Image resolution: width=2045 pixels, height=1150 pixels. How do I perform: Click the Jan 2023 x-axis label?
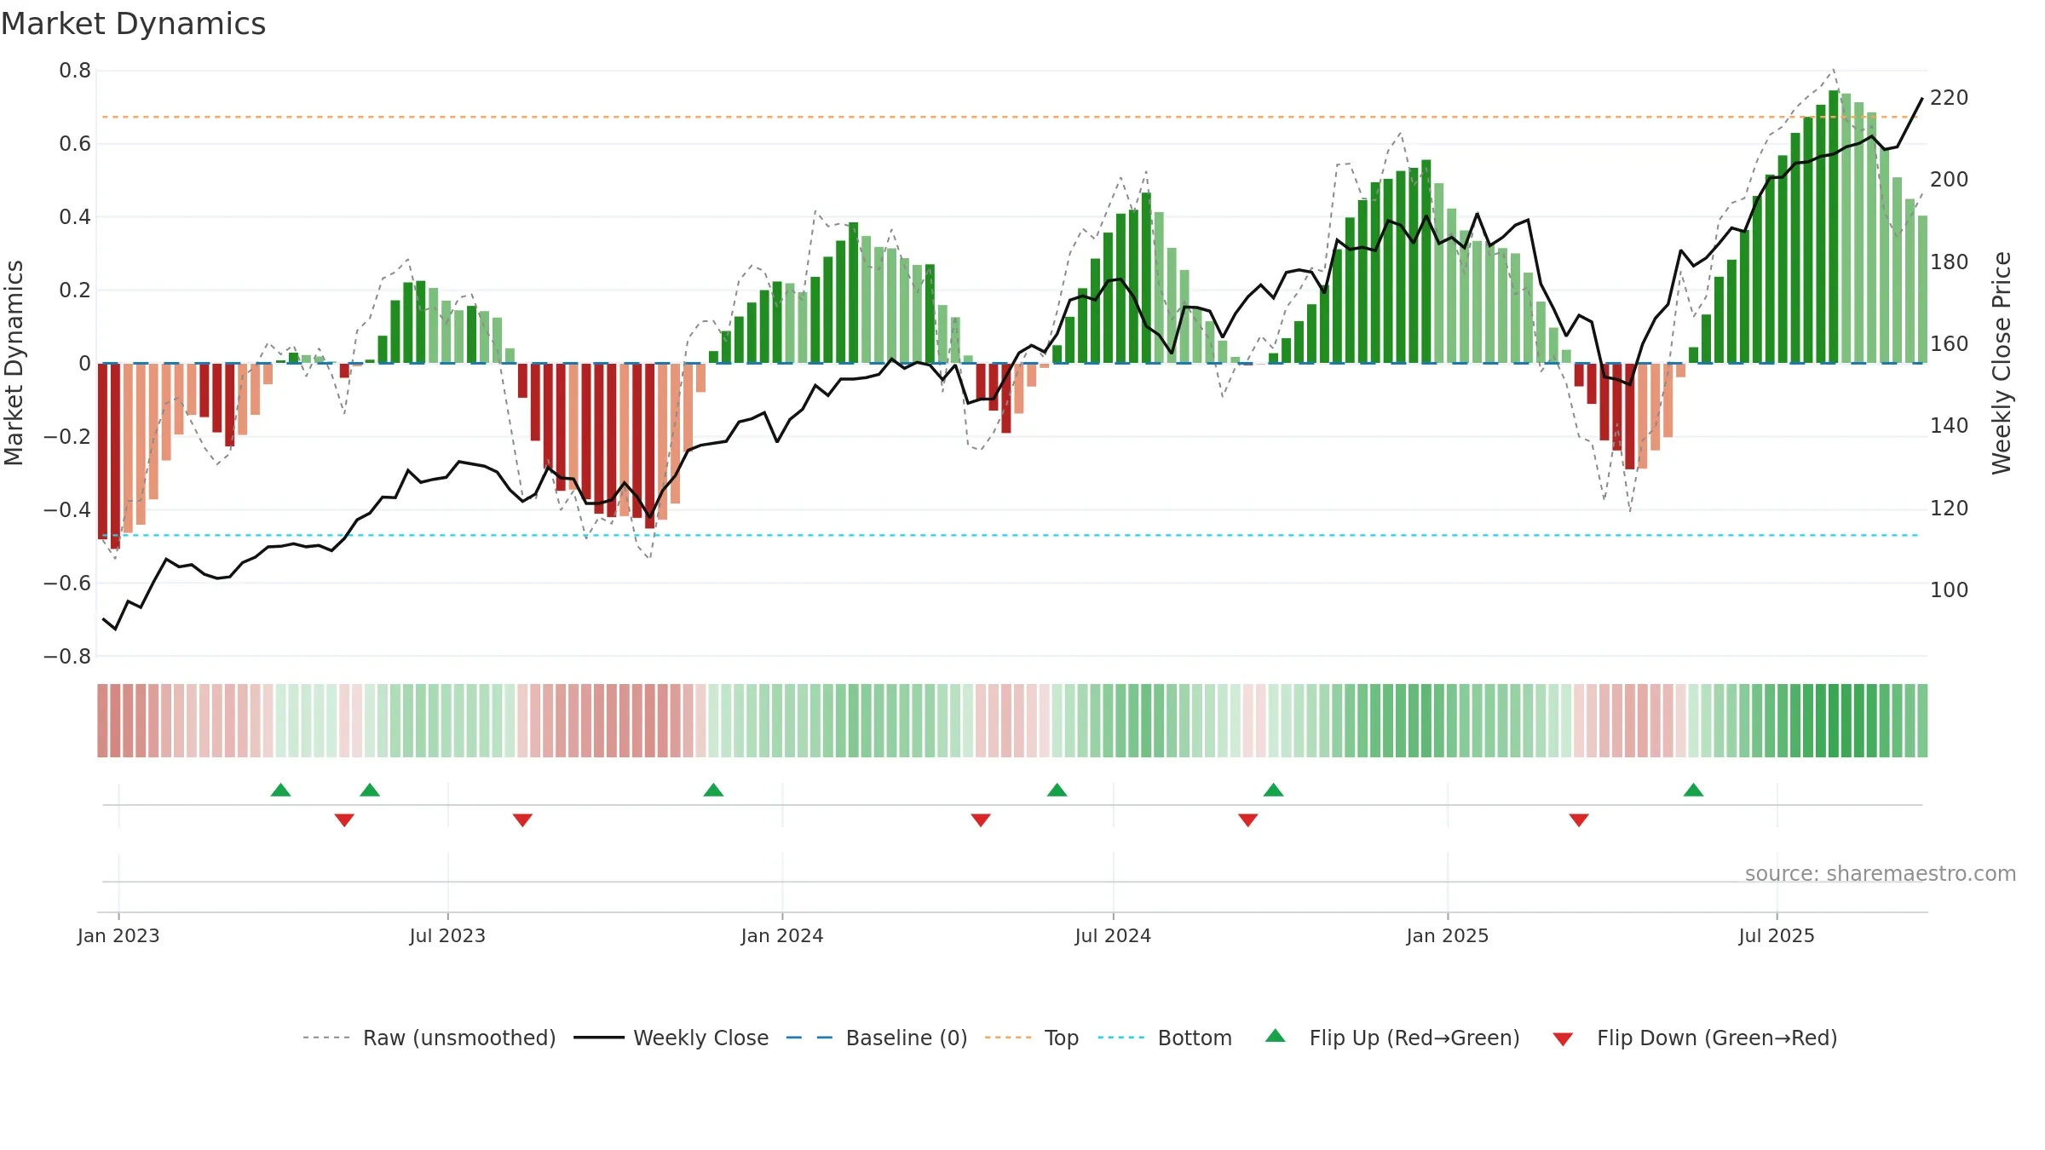[x=118, y=935]
